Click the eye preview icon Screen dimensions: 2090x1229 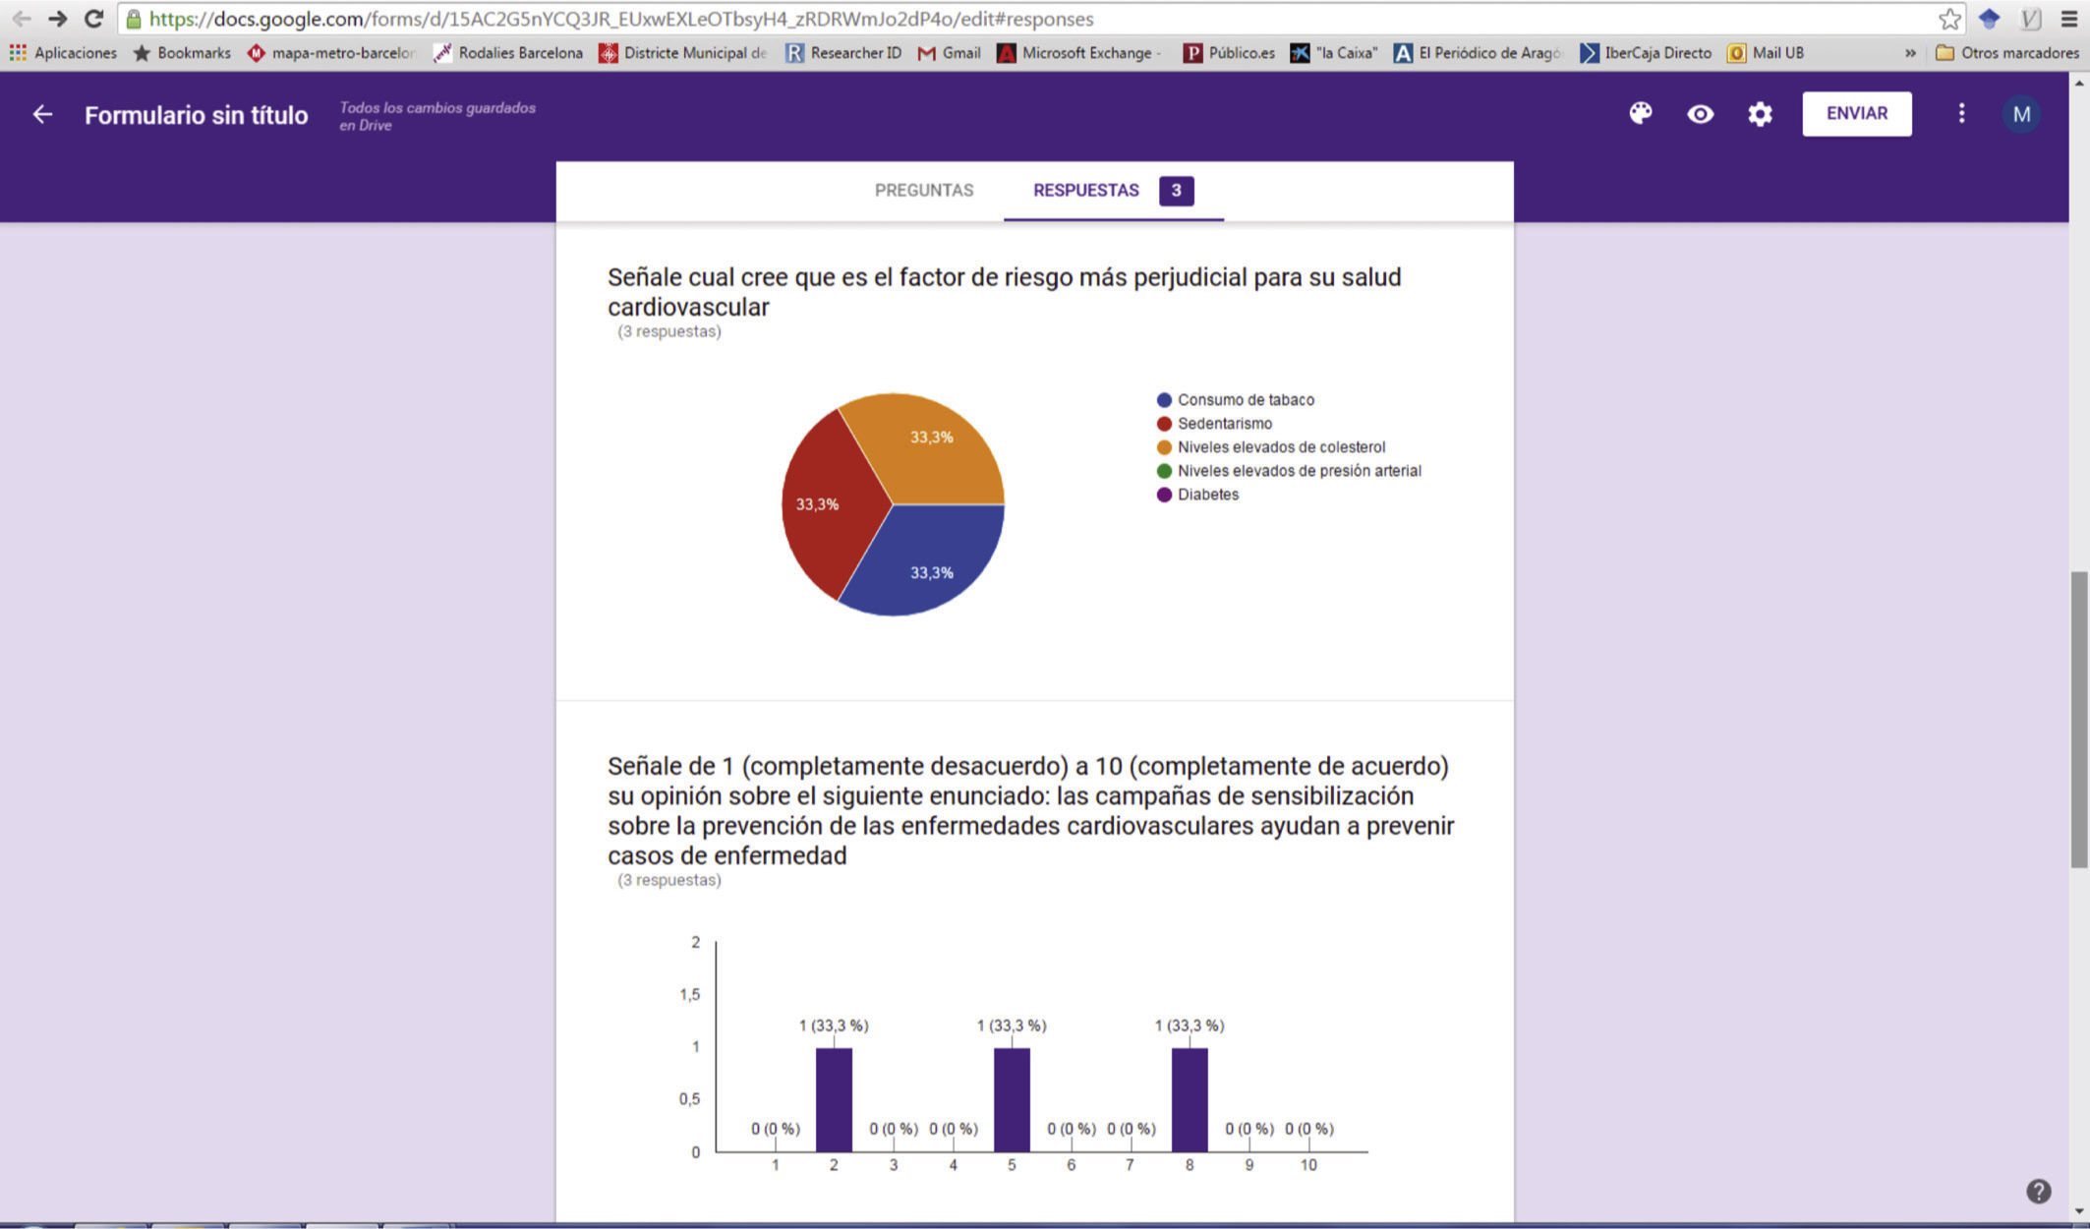(x=1700, y=114)
